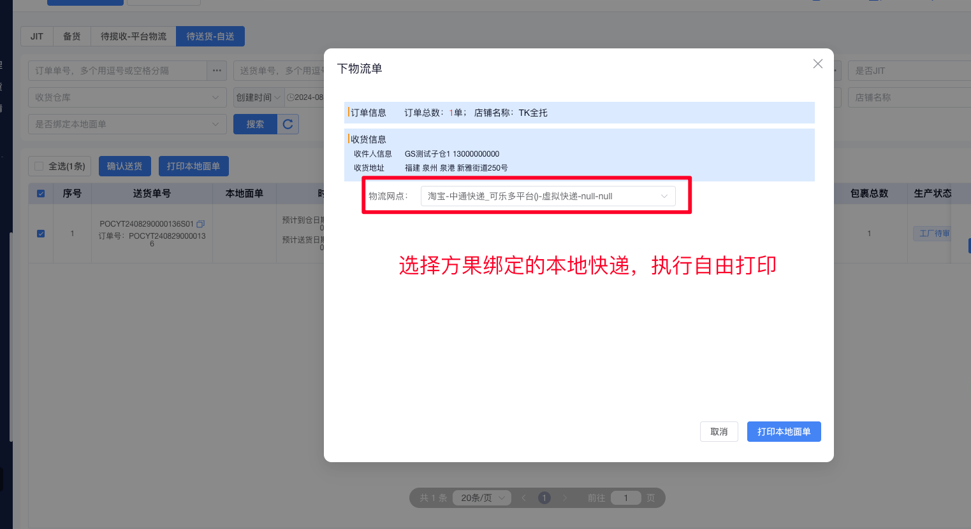Screen dimensions: 971x529
Task: Select page number 1 in pagination
Action: click(x=544, y=498)
